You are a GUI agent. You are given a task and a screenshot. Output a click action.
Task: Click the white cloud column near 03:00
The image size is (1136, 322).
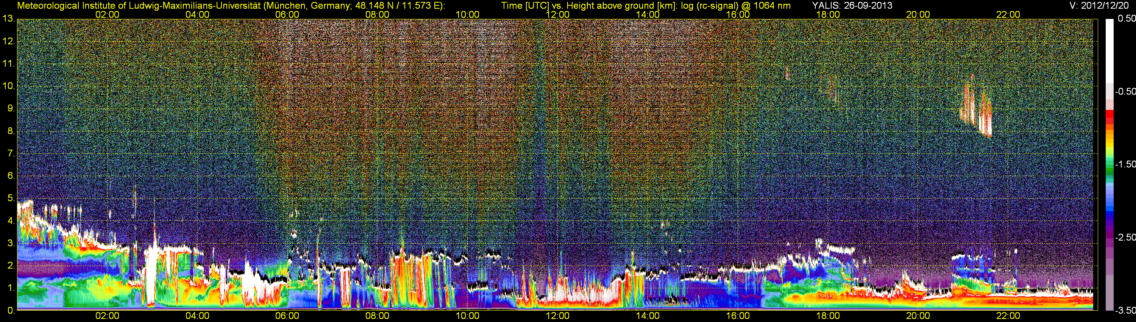pyautogui.click(x=152, y=274)
